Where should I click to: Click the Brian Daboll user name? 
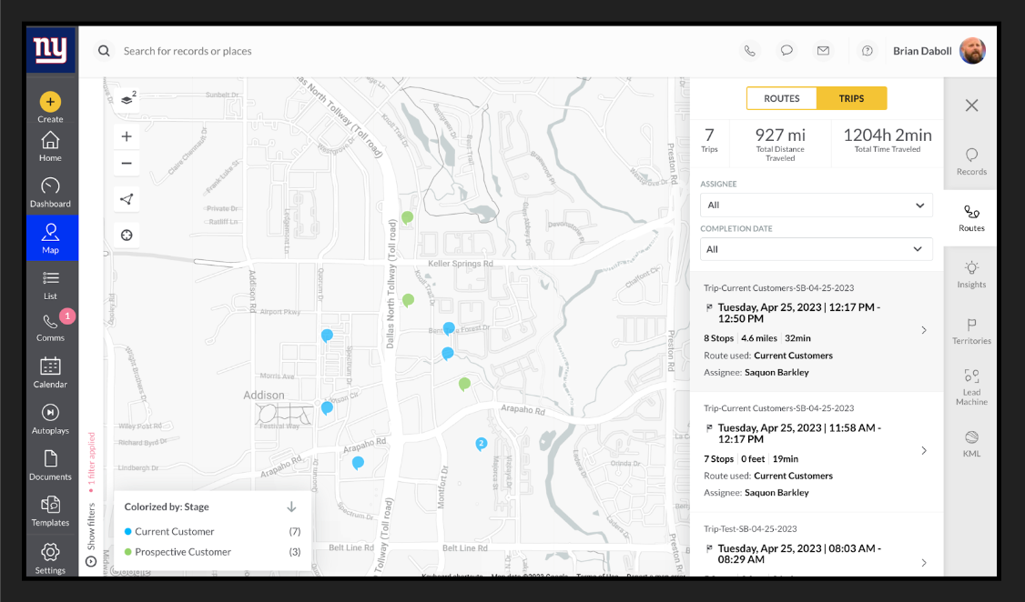(922, 51)
